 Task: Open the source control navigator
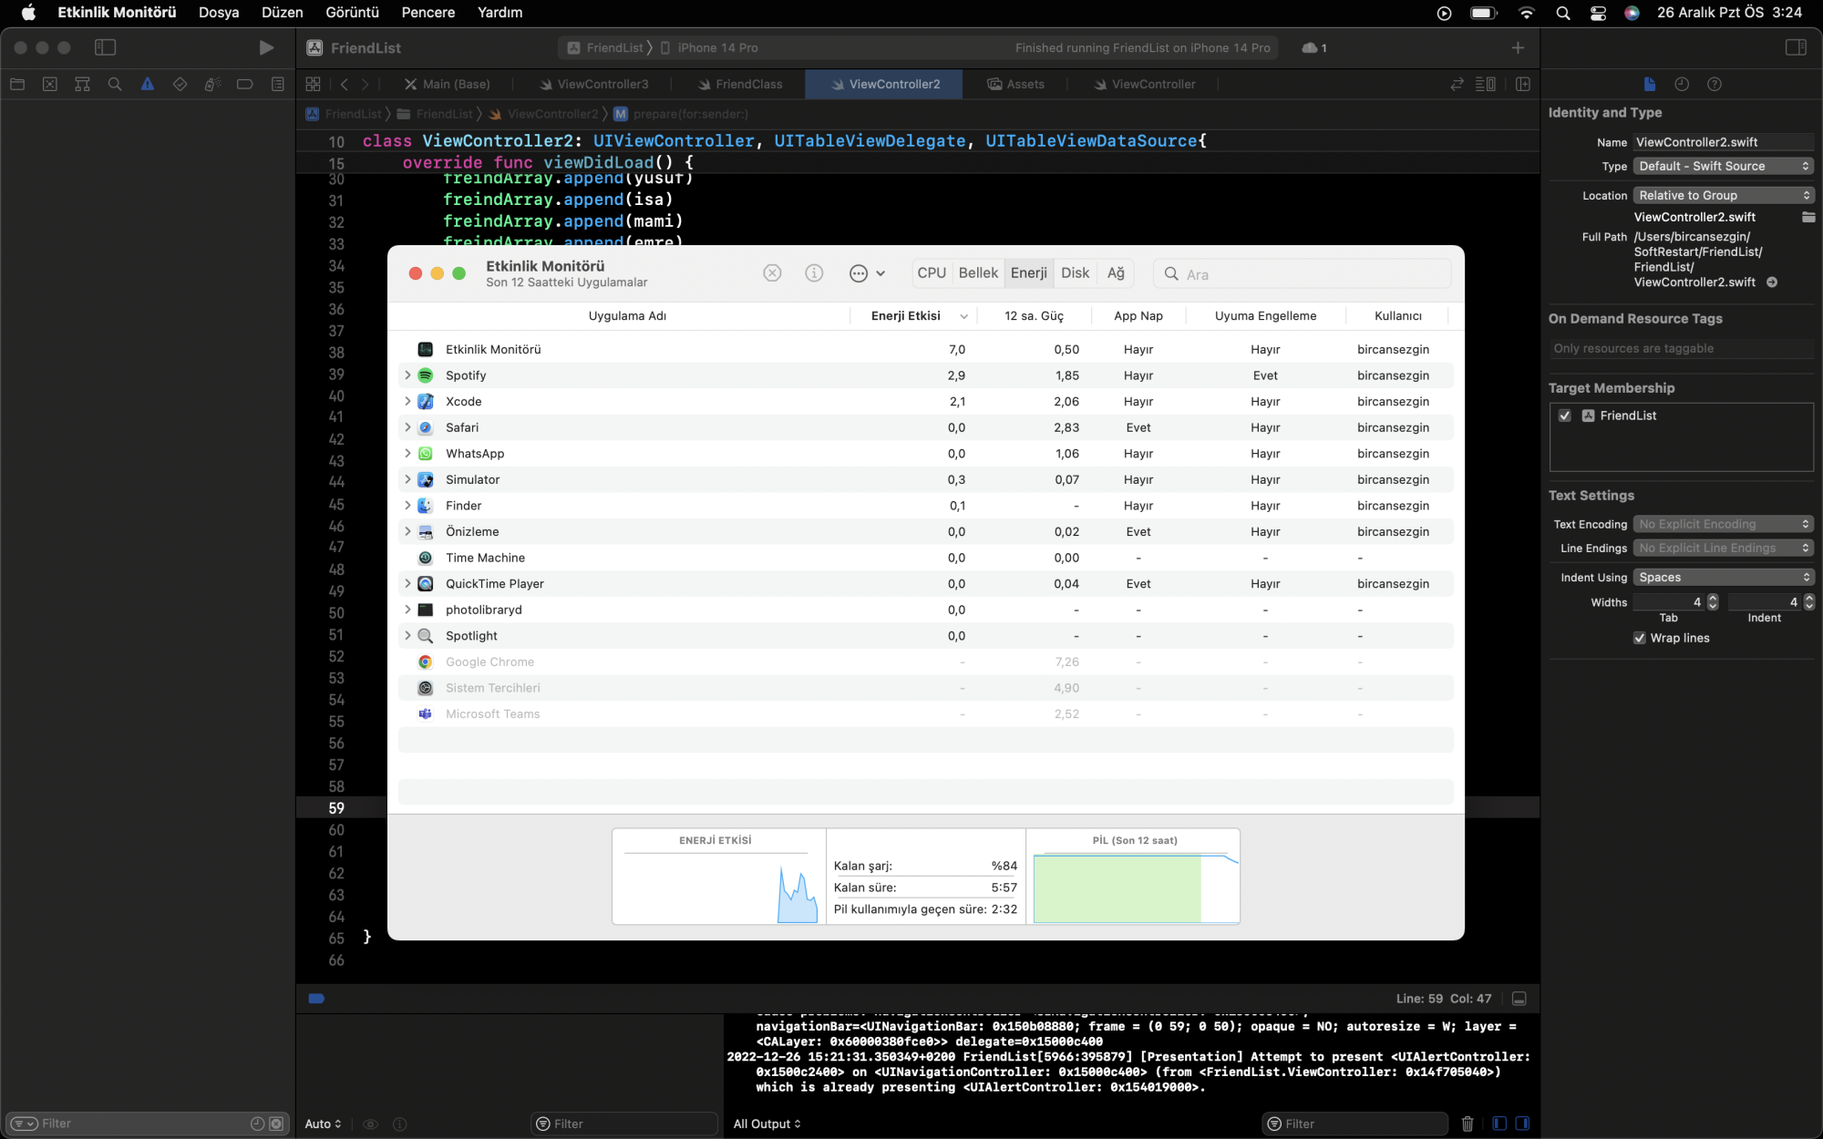pos(50,84)
